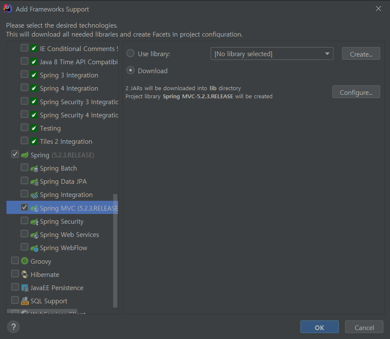390x339 pixels.
Task: Tick the Testing checkbox
Action: (24, 127)
